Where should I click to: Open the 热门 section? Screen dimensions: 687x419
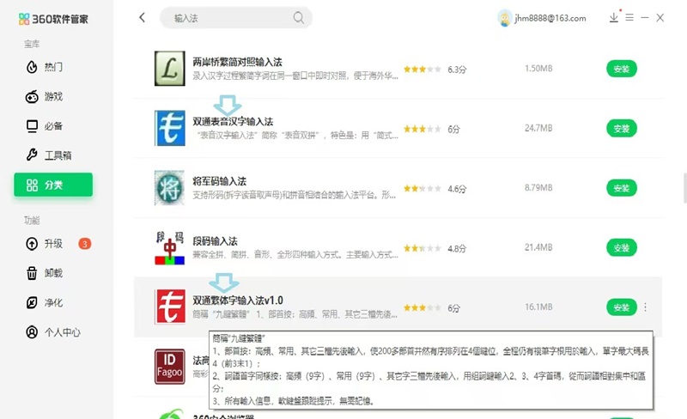[x=53, y=67]
